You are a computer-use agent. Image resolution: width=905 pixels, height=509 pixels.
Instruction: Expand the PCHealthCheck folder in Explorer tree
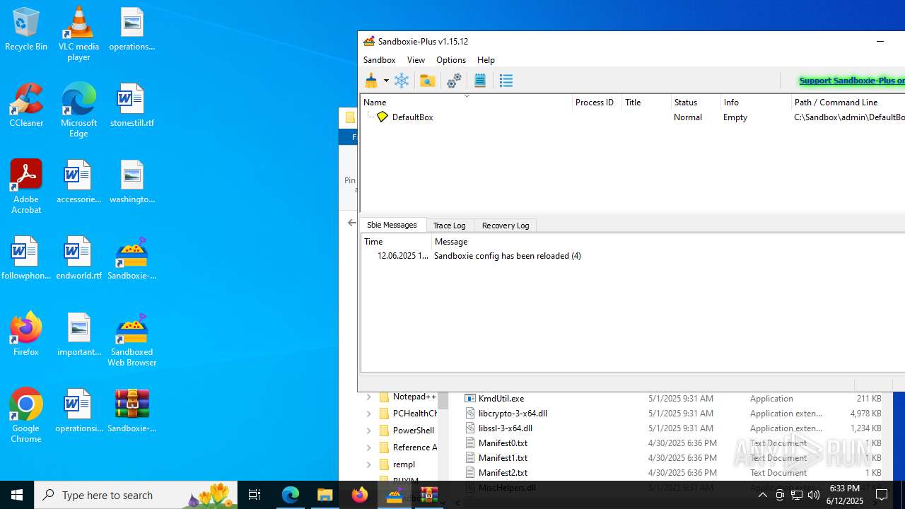(368, 414)
